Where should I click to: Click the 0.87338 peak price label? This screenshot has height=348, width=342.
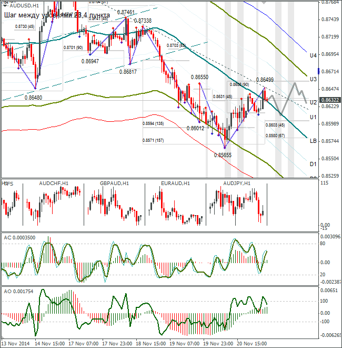pos(143,21)
